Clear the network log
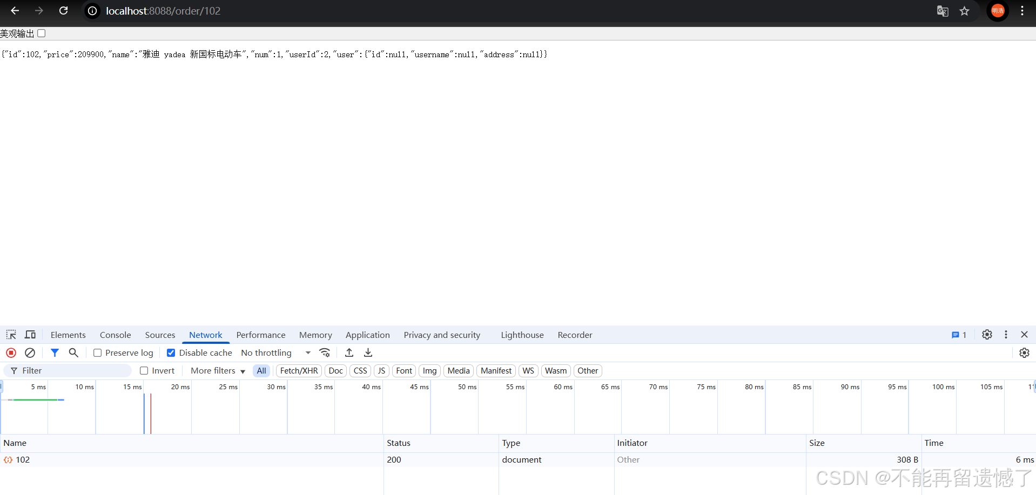 pos(30,352)
